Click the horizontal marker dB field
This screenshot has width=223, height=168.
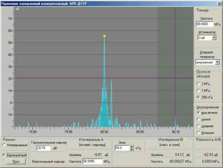point(43,148)
